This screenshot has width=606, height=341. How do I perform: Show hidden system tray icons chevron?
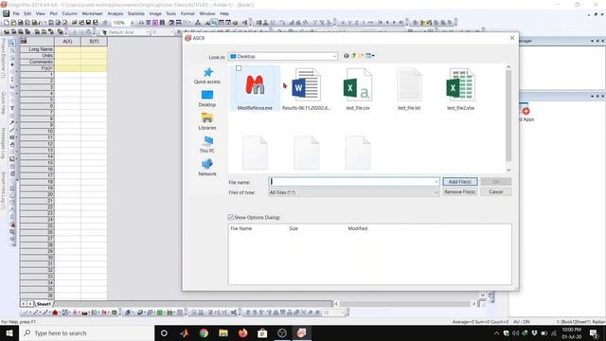pyautogui.click(x=496, y=333)
